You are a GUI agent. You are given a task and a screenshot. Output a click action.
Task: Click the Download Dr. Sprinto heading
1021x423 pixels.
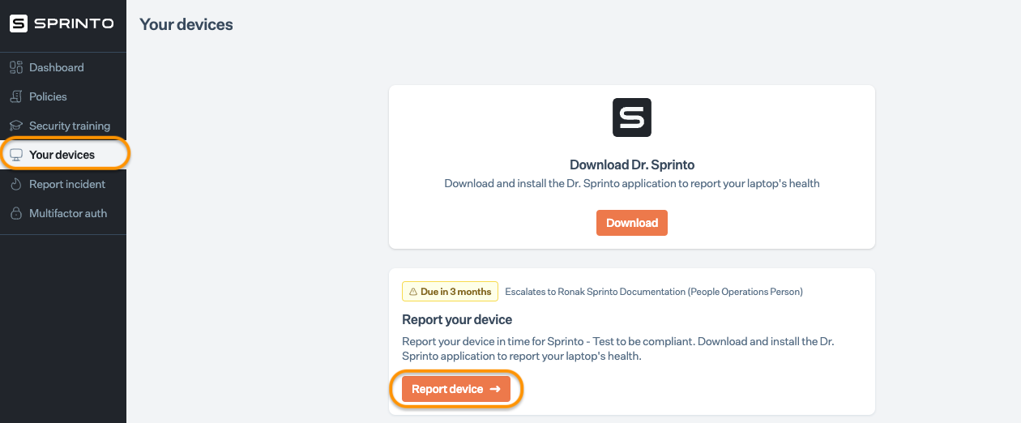pyautogui.click(x=632, y=164)
